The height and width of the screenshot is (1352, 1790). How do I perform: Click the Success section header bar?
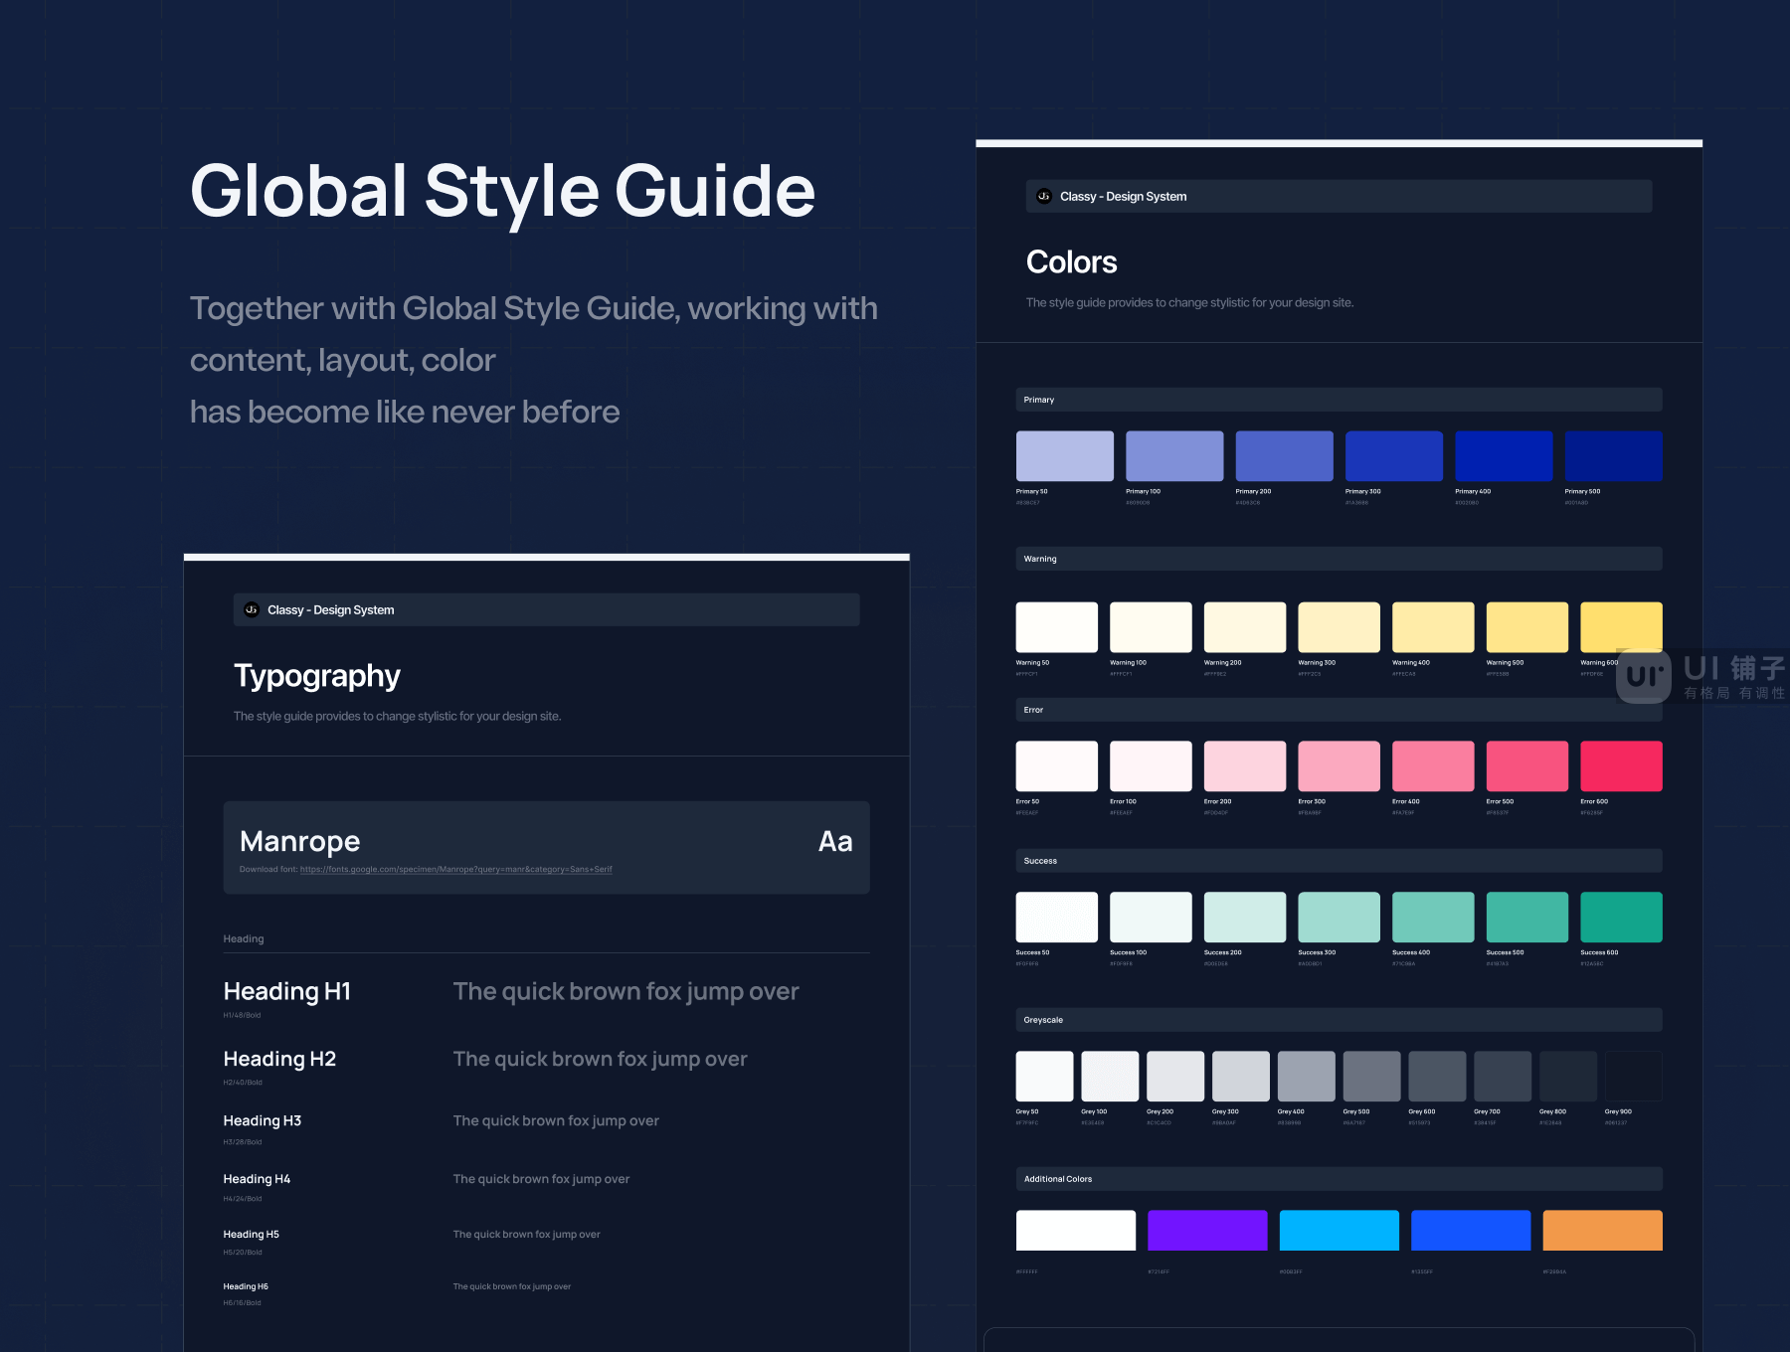coord(1340,861)
